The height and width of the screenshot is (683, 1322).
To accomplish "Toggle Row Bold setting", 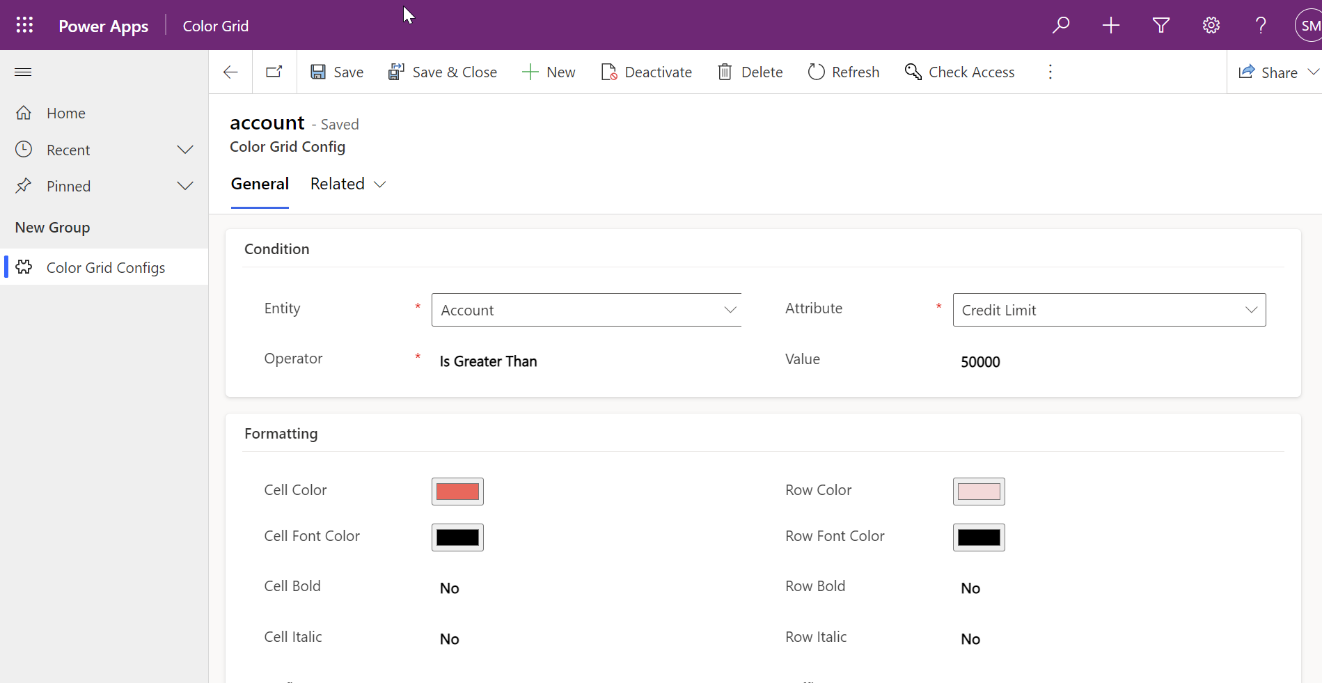I will (x=970, y=588).
